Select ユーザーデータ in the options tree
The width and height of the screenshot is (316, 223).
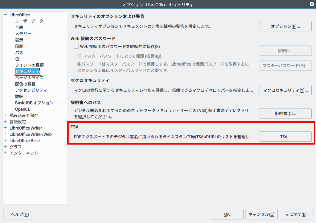[29, 21]
